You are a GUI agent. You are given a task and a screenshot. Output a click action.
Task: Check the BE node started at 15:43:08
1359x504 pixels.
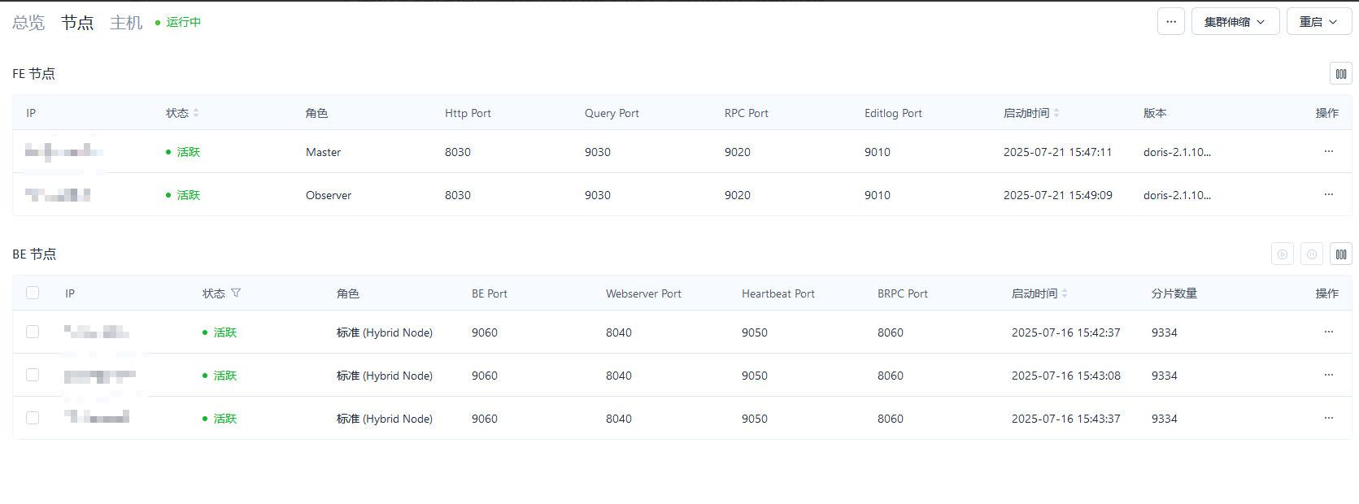33,375
